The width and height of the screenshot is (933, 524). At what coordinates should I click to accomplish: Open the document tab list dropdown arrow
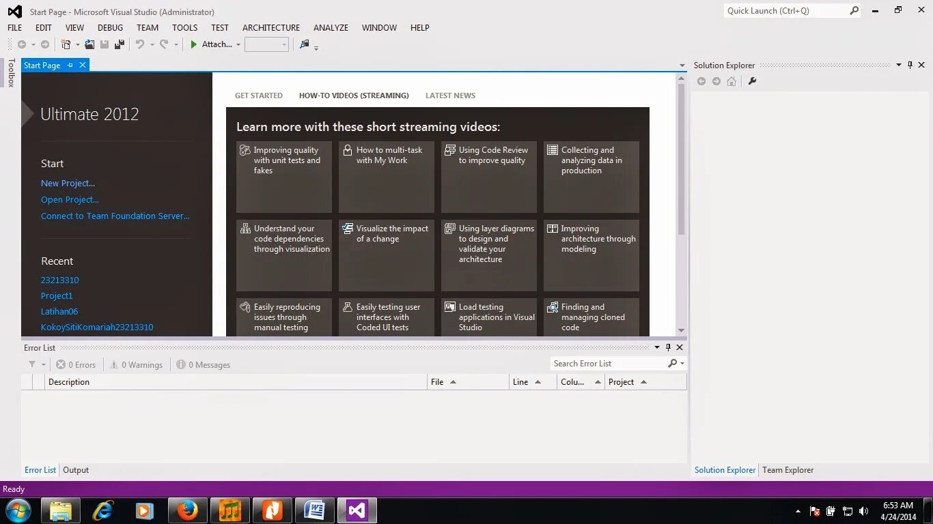(682, 66)
